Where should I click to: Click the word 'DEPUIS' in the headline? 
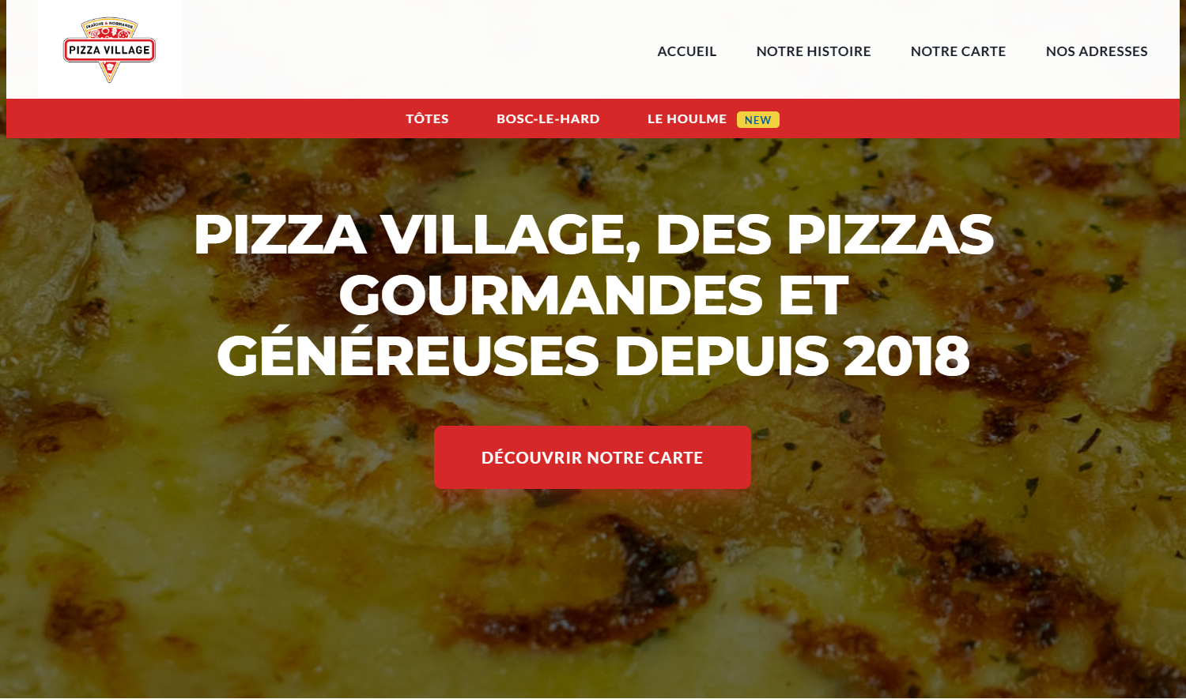721,355
